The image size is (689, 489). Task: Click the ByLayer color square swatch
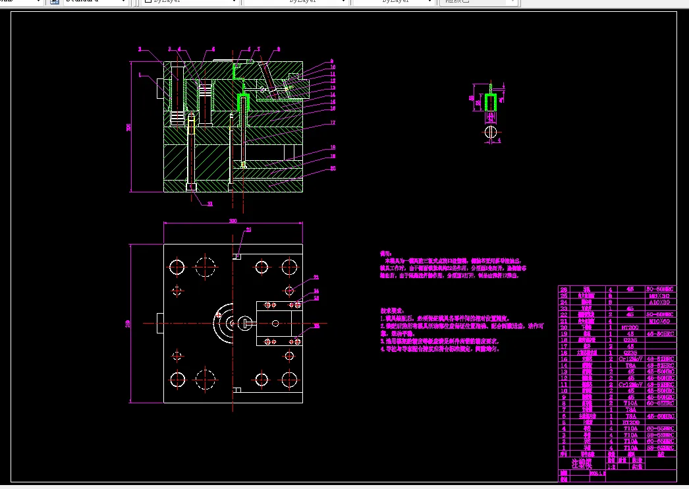[148, 1]
